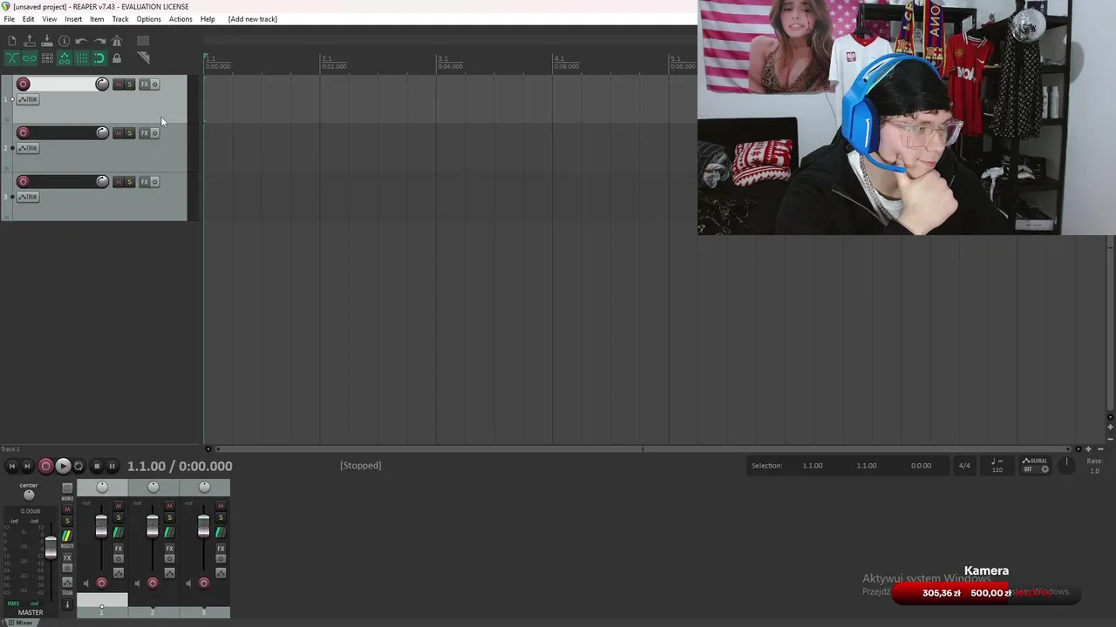Open FX window for track 3
This screenshot has width=1116, height=627.
145,181
